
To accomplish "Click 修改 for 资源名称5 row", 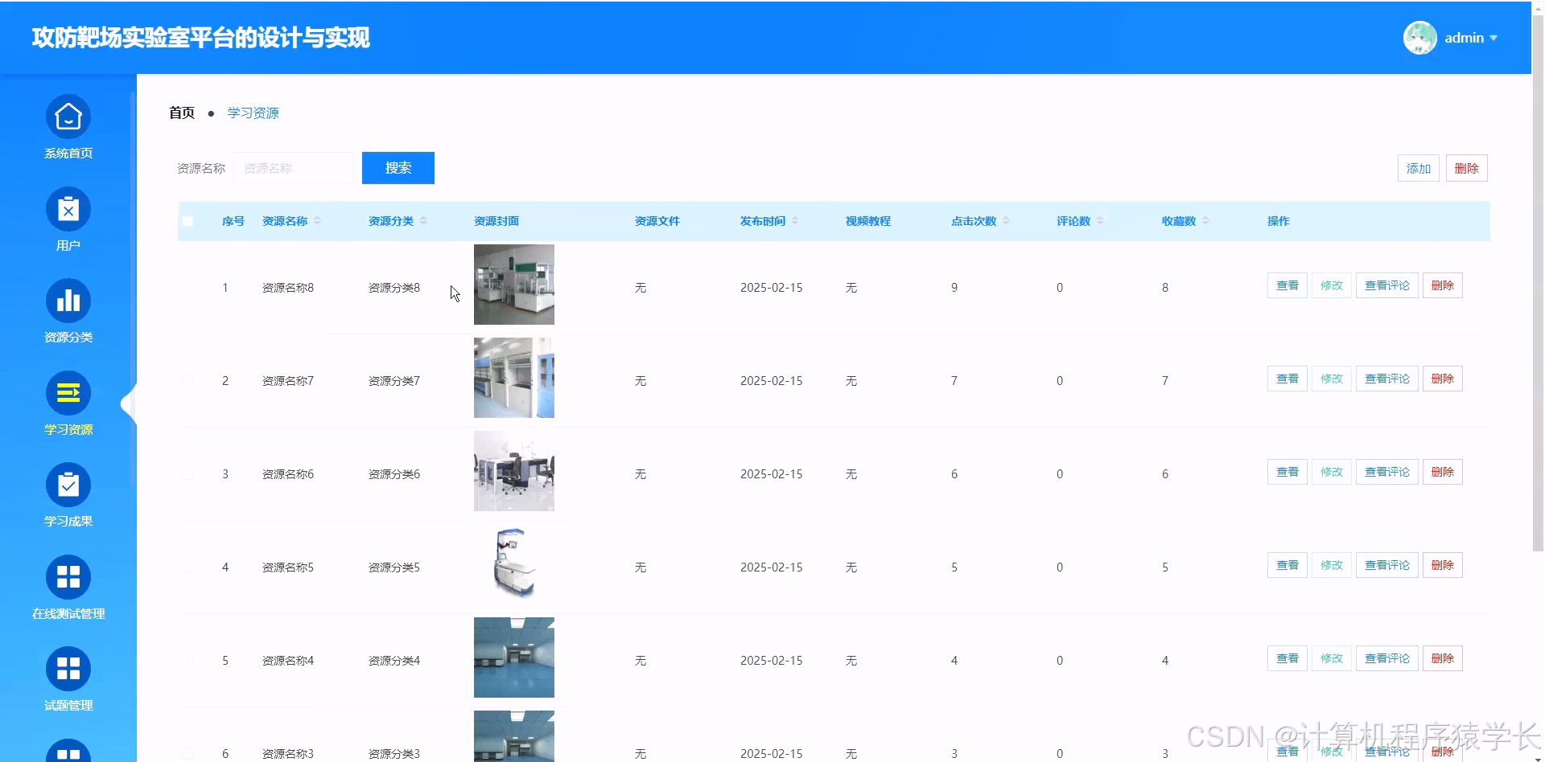I will point(1332,565).
